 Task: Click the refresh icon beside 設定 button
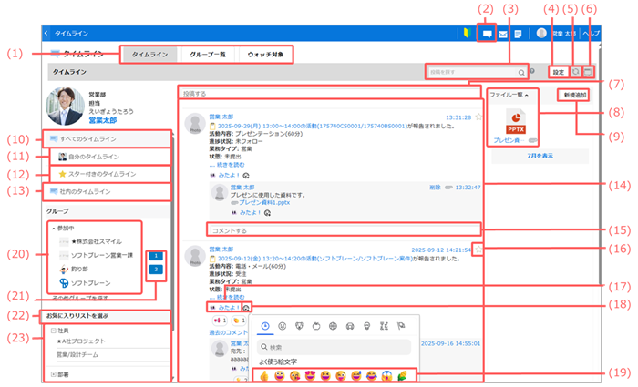point(576,71)
